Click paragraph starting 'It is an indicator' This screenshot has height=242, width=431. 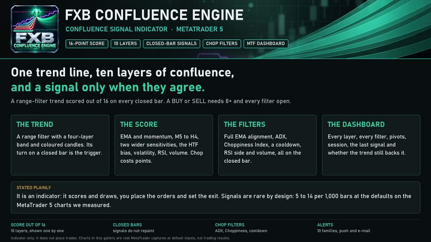pyautogui.click(x=214, y=201)
